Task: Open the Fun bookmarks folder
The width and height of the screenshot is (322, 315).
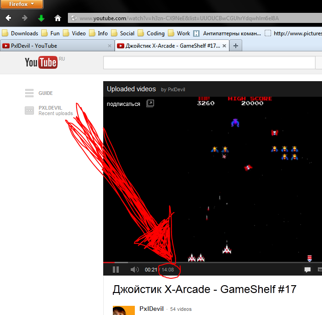Action: [50, 33]
